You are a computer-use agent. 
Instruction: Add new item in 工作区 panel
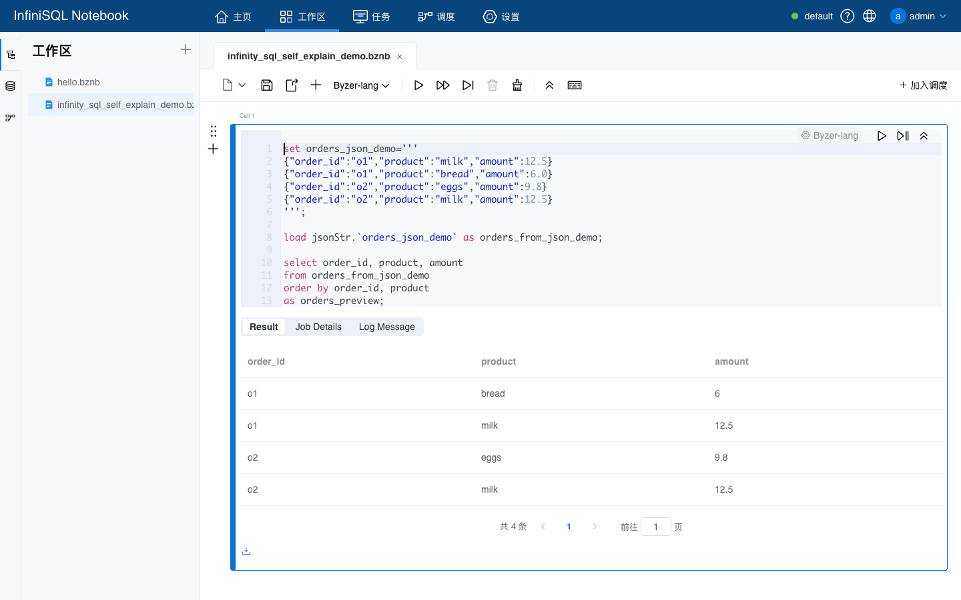click(186, 49)
